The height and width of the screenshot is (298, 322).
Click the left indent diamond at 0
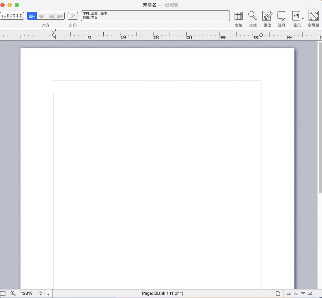click(54, 35)
